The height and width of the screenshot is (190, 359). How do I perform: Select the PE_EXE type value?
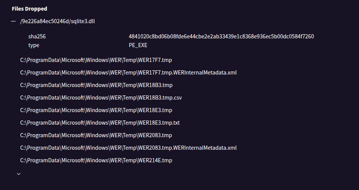pos(138,45)
